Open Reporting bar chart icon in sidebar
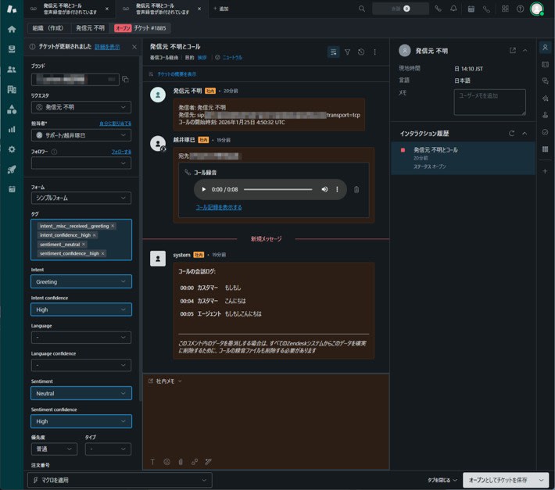This screenshot has height=490, width=555. point(12,129)
